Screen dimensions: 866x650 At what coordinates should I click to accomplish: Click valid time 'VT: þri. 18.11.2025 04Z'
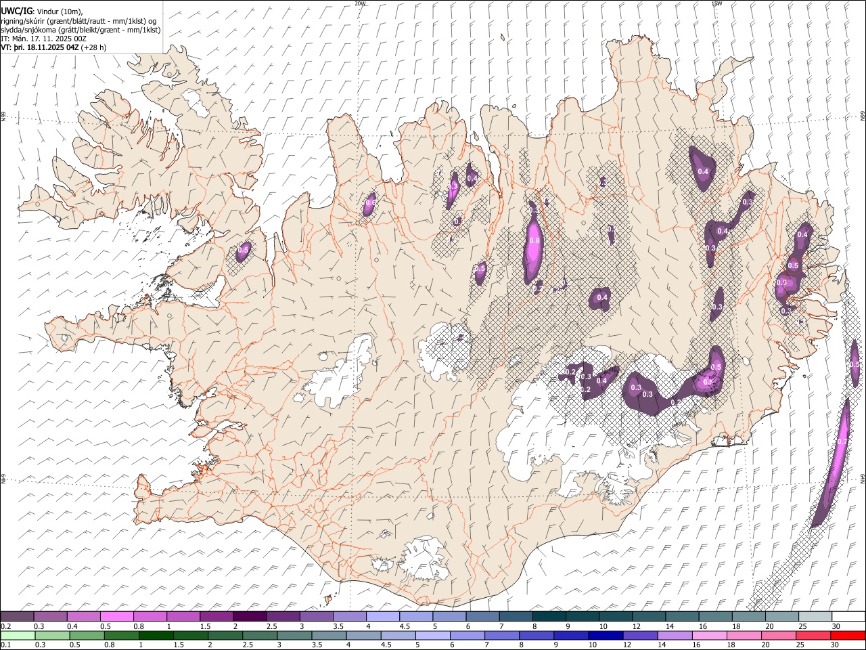tap(40, 48)
